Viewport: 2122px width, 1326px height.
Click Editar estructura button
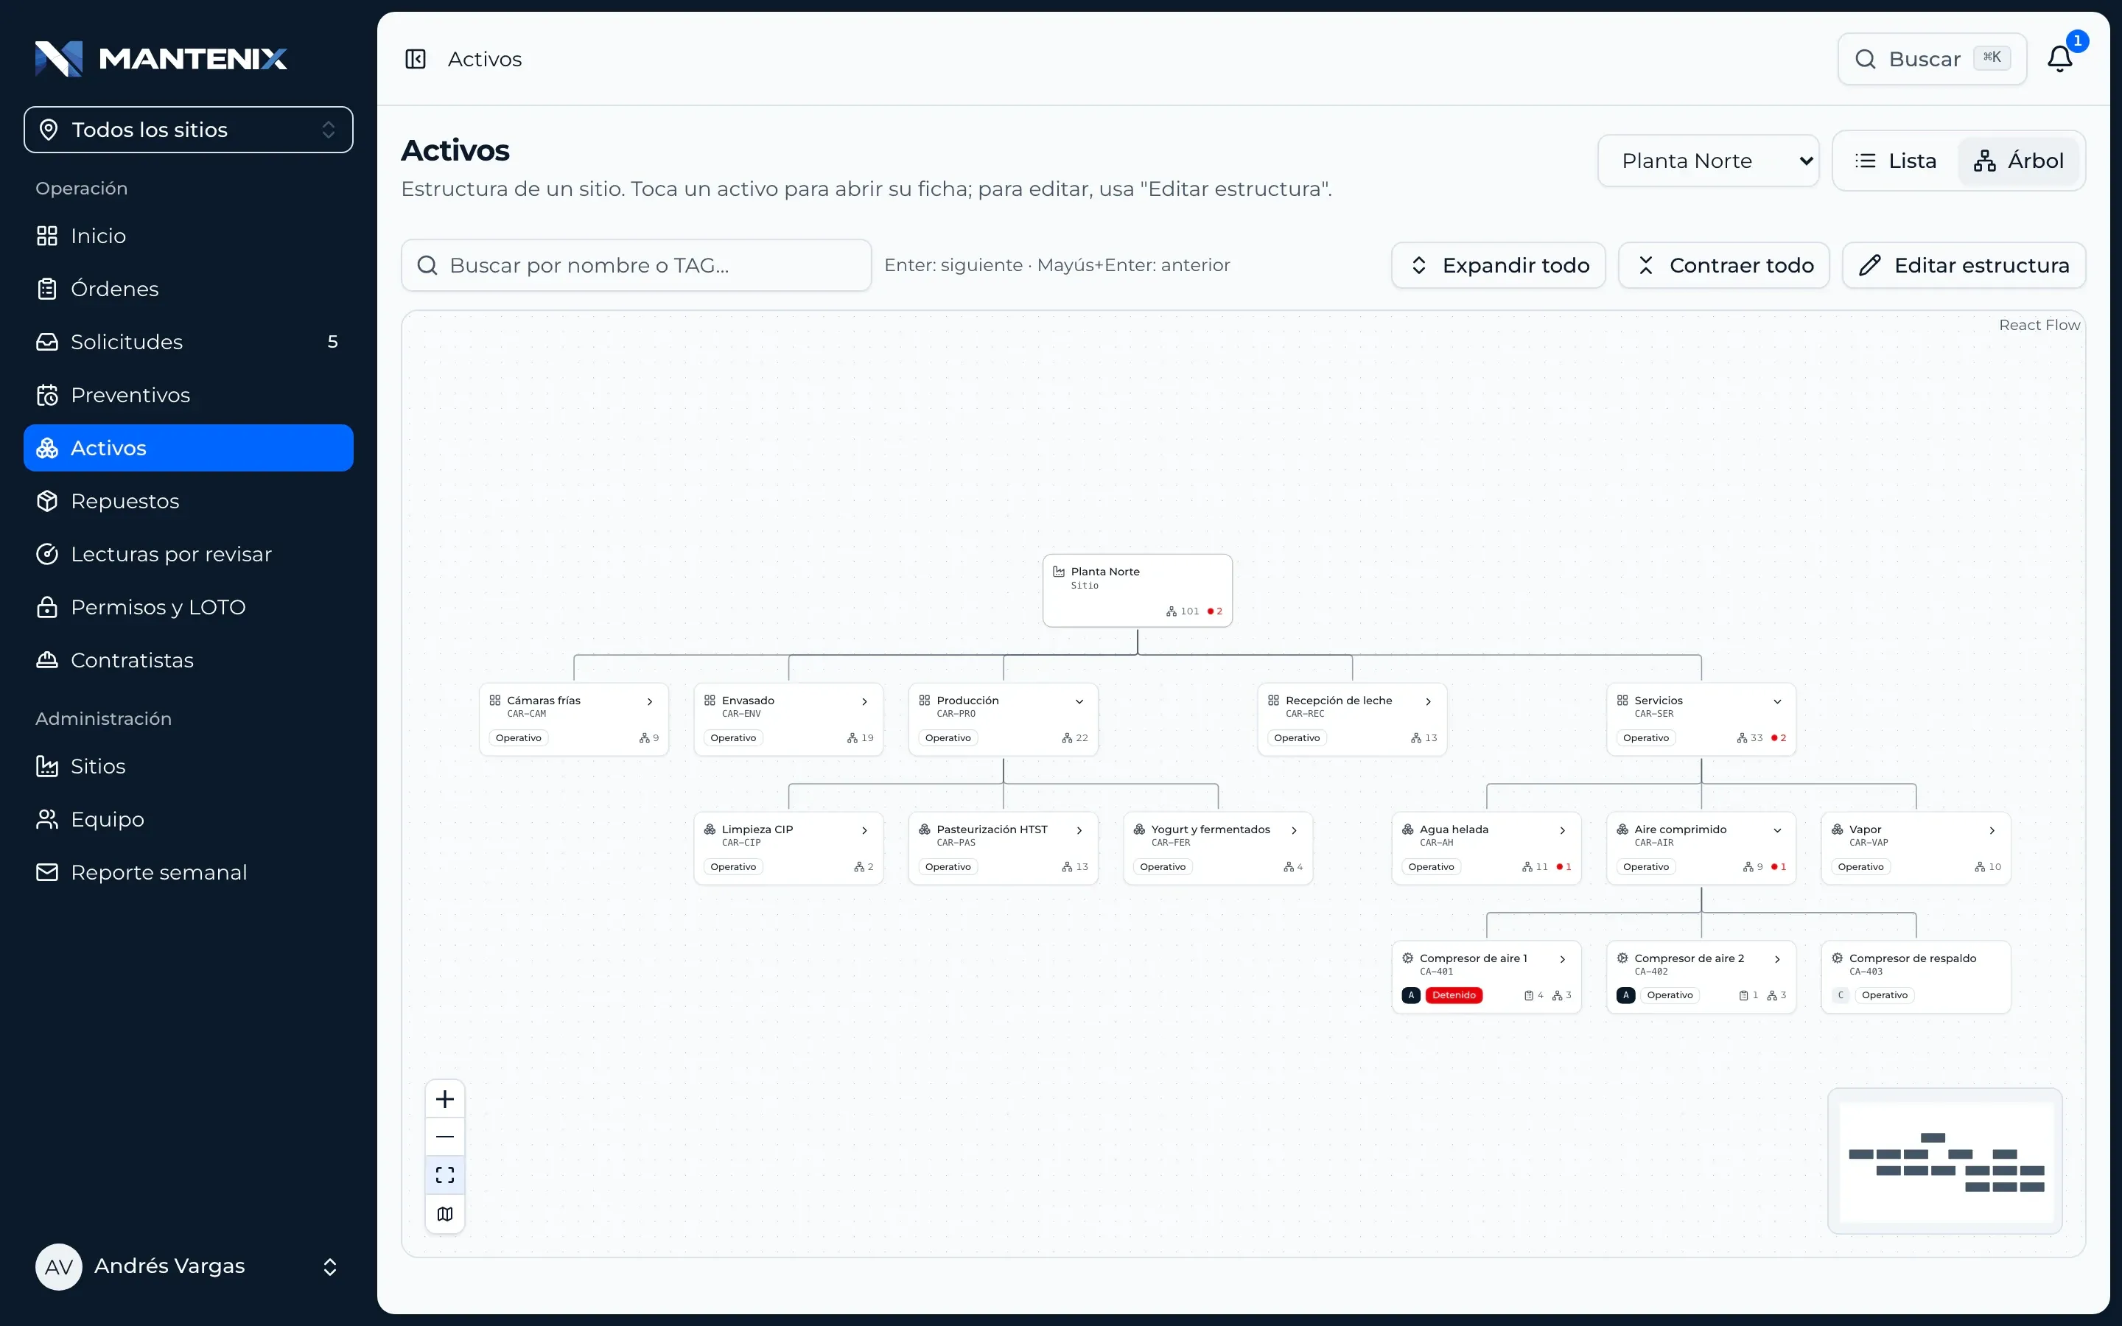tap(1964, 265)
